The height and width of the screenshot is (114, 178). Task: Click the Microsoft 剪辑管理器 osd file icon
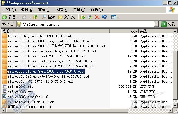pyautogui.click(x=5, y=81)
